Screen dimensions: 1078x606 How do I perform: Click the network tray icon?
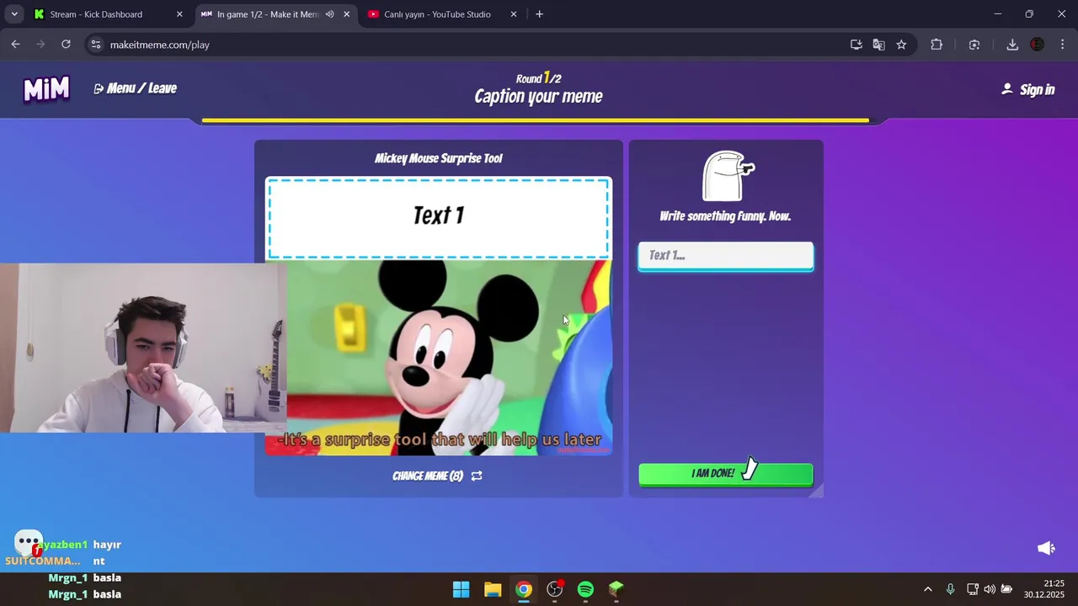973,589
